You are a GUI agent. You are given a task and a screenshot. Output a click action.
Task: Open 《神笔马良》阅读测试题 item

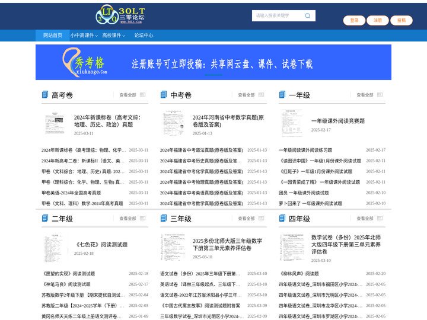click(66, 284)
